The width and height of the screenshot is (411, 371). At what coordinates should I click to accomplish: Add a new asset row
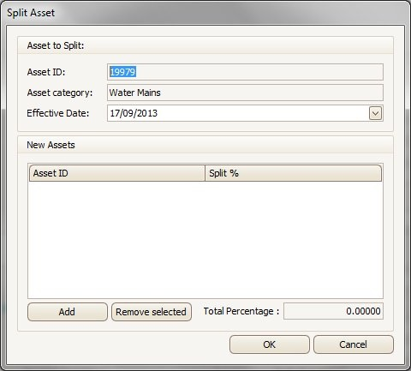tap(68, 312)
